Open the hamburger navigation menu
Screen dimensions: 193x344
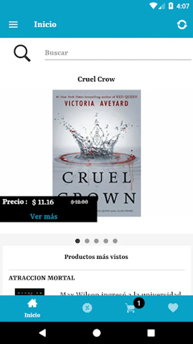pos(13,24)
